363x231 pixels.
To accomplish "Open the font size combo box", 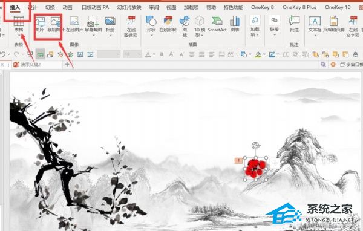I will pyautogui.click(x=132, y=54).
